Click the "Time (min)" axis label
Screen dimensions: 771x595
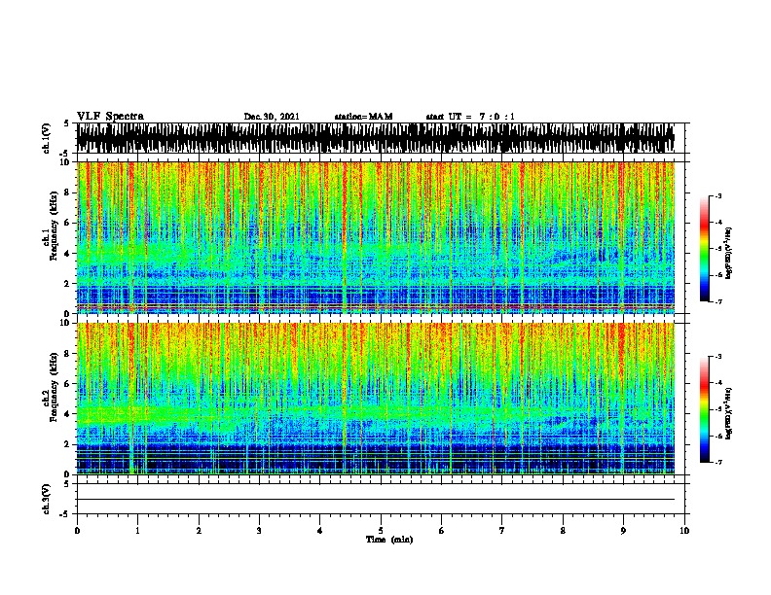(x=389, y=540)
